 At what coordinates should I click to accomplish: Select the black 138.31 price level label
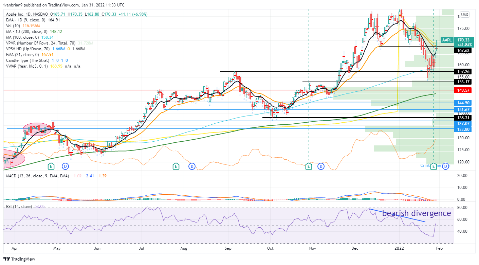463,118
